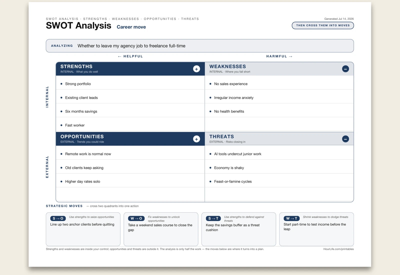Click the THREATS quadrant heading

coord(222,136)
